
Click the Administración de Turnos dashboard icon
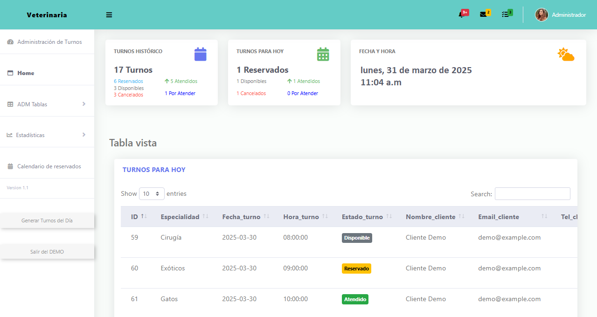(10, 42)
